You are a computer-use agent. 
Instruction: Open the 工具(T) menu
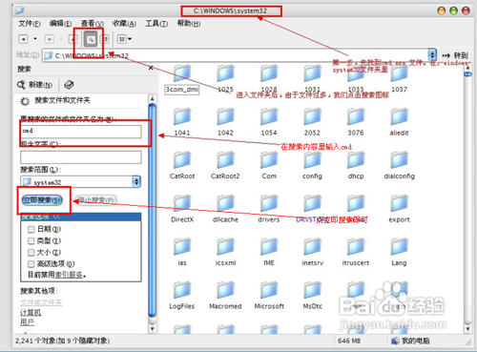coord(156,24)
